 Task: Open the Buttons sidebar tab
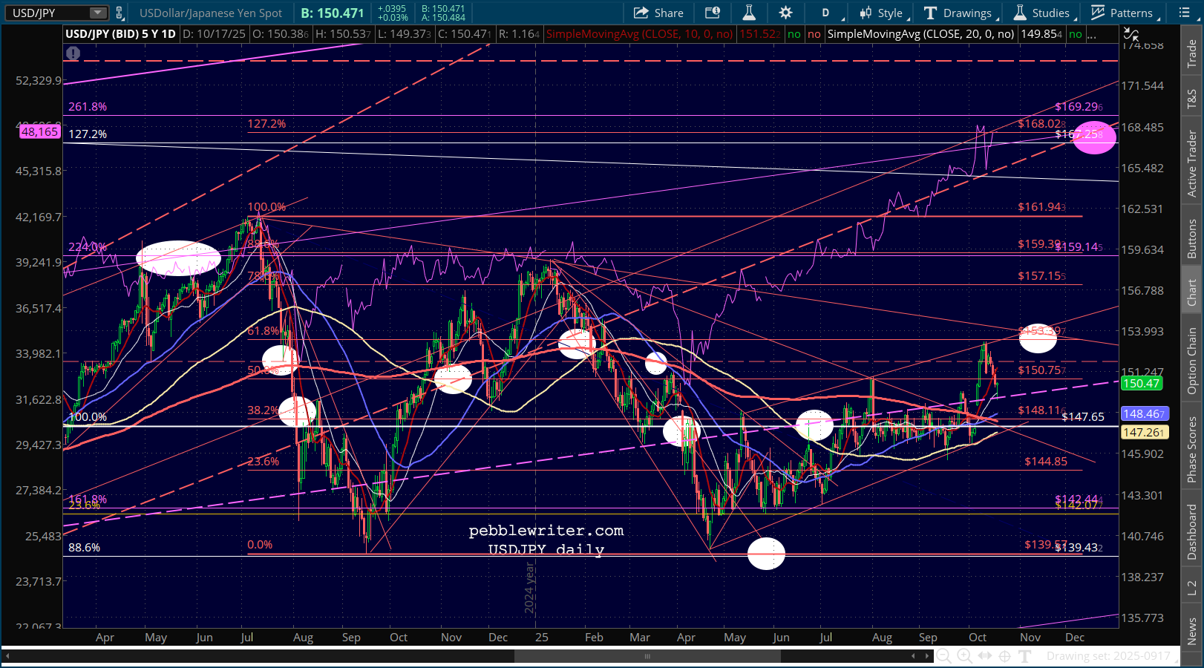[x=1192, y=238]
